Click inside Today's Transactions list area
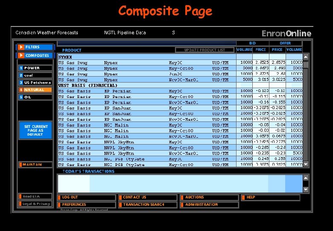Image resolution: width=333 pixels, height=231 pixels. coord(180,184)
